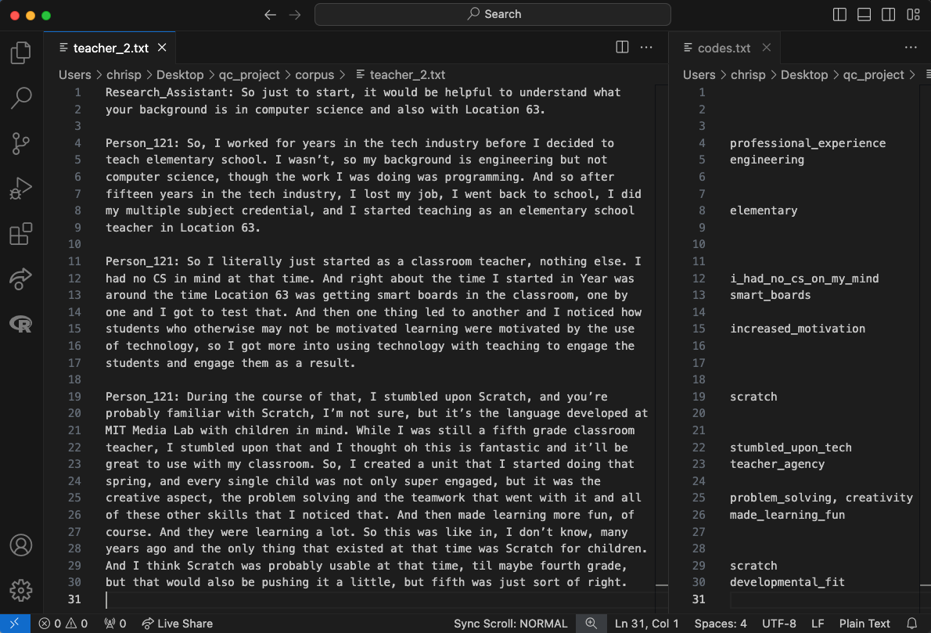This screenshot has width=931, height=633.
Task: Expand the Users breadcrumb in codes.txt editor
Action: 699,75
